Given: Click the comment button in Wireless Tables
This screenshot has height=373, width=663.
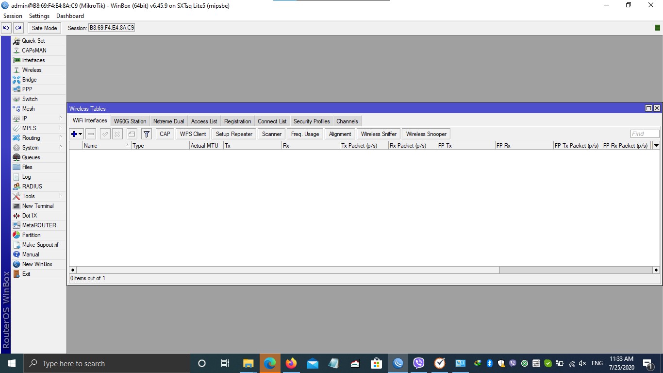Looking at the screenshot, I should [132, 134].
